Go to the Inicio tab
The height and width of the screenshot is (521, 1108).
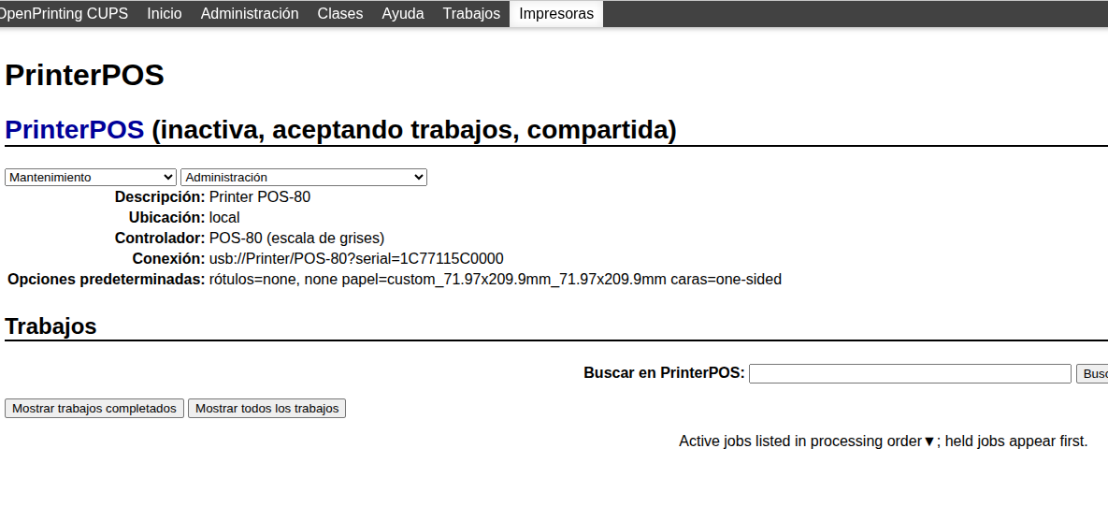[164, 13]
